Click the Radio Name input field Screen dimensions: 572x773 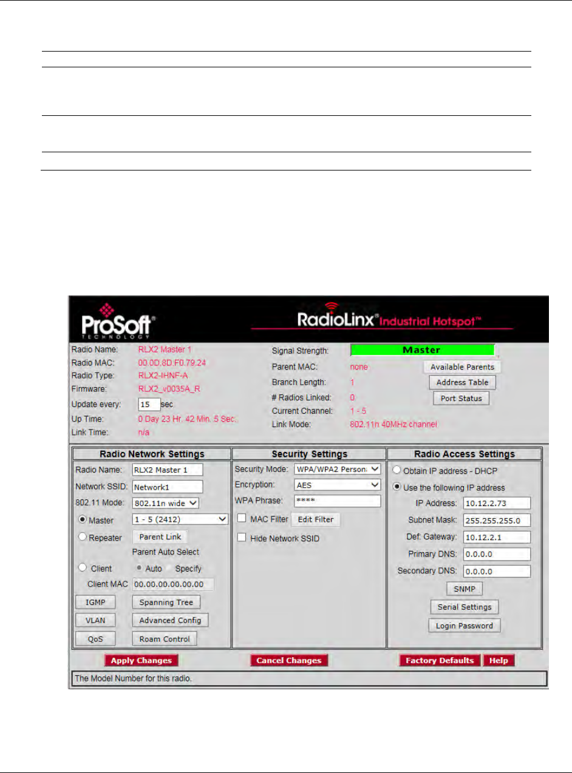(x=168, y=470)
